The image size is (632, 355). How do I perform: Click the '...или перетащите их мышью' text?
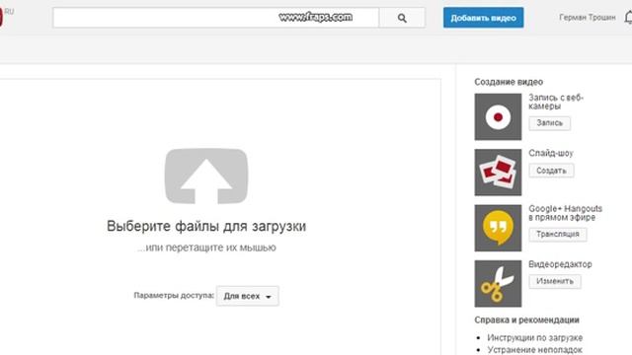point(206,248)
